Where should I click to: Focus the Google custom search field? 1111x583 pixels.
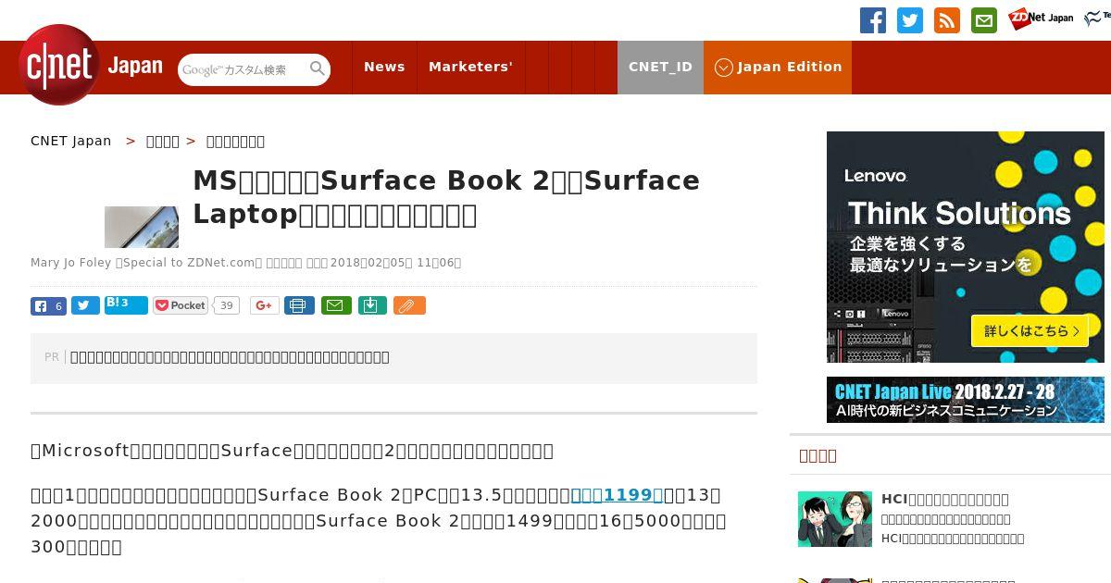243,69
